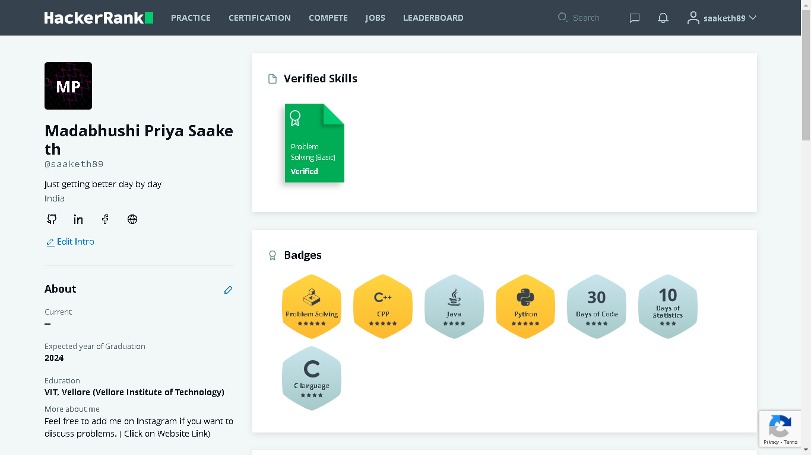
Task: Go to the Certification tab
Action: coord(259,18)
